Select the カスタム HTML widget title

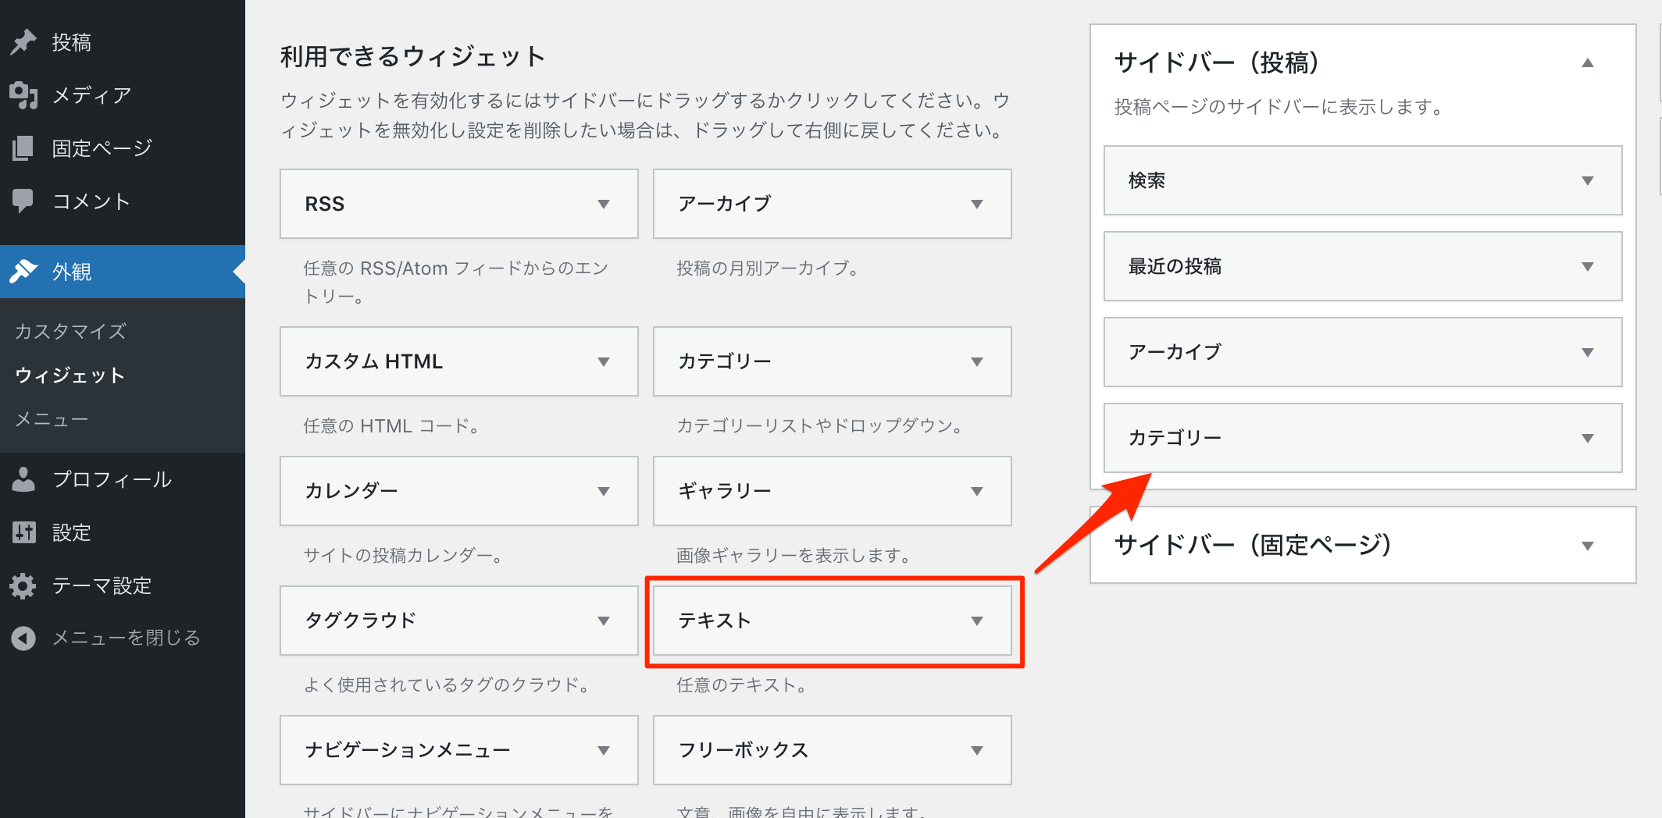pyautogui.click(x=373, y=361)
